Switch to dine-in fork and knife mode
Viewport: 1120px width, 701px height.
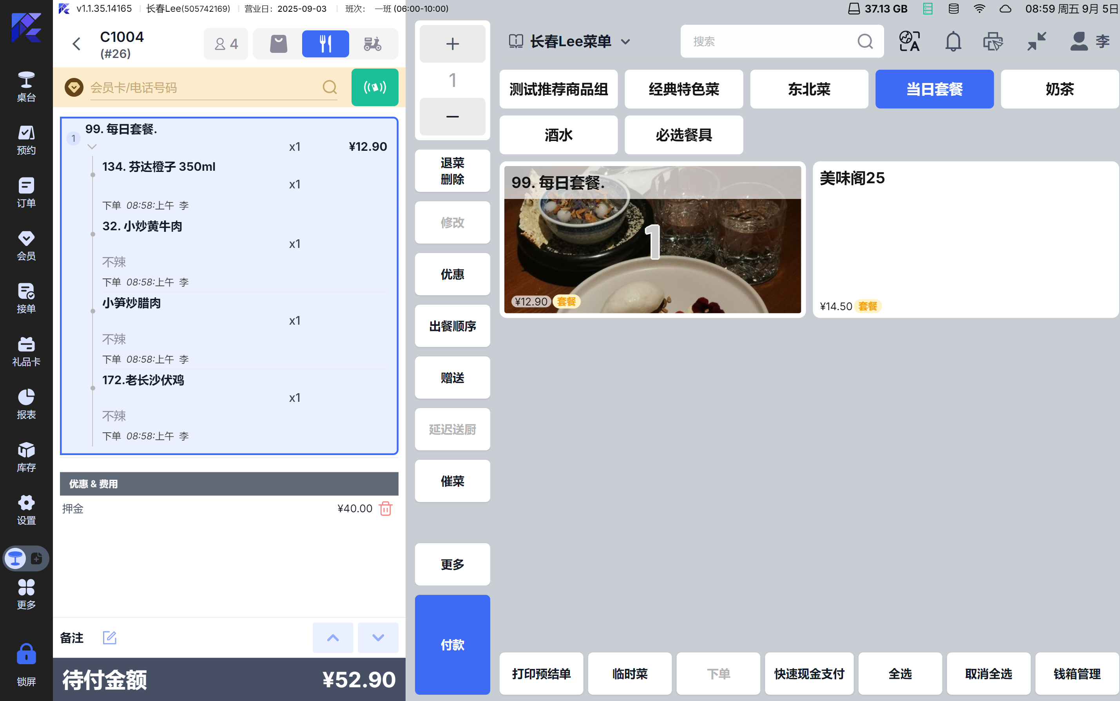(x=325, y=44)
